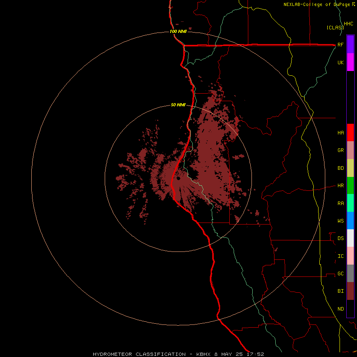Click the HR dark green legend swatch

(x=350, y=186)
